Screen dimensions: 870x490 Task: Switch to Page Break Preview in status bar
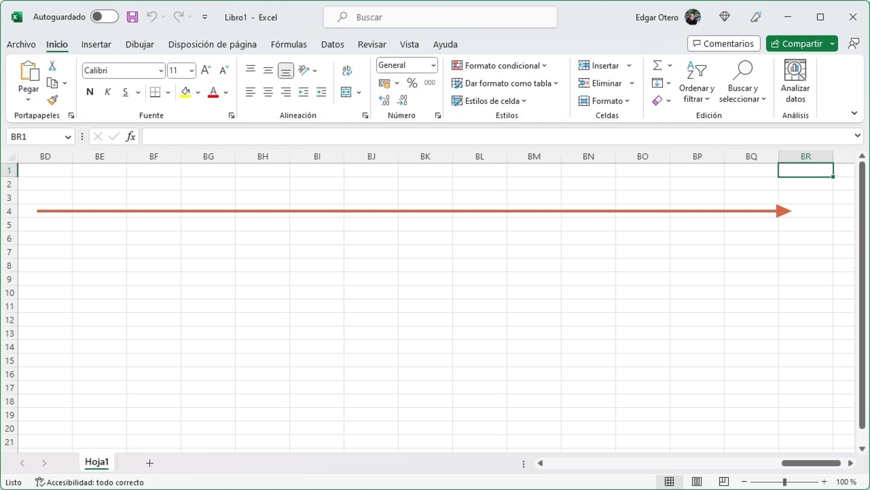724,482
